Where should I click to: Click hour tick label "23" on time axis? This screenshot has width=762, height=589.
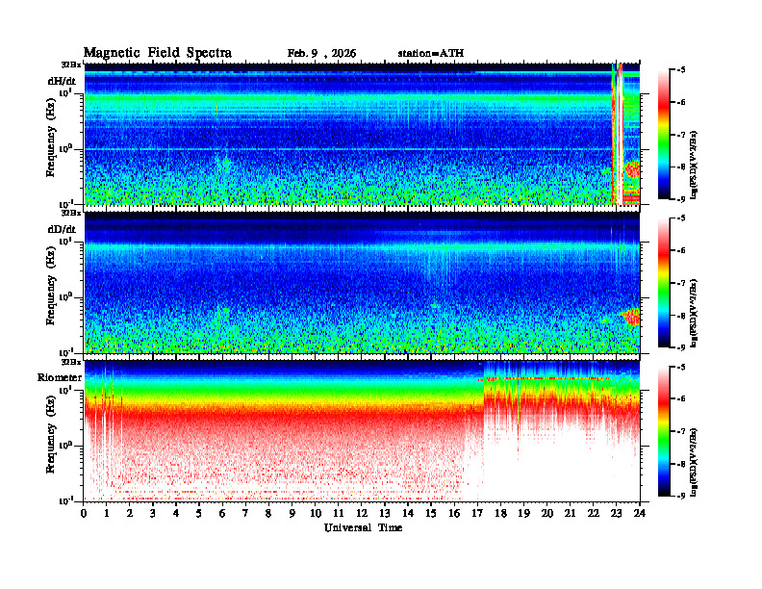[616, 514]
